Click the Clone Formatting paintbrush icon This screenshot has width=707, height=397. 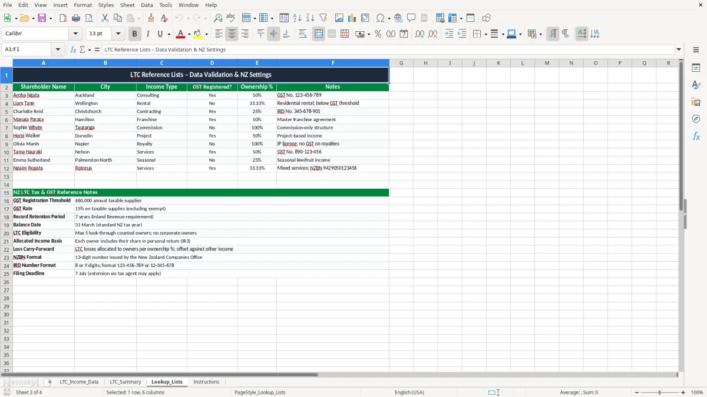click(x=151, y=18)
